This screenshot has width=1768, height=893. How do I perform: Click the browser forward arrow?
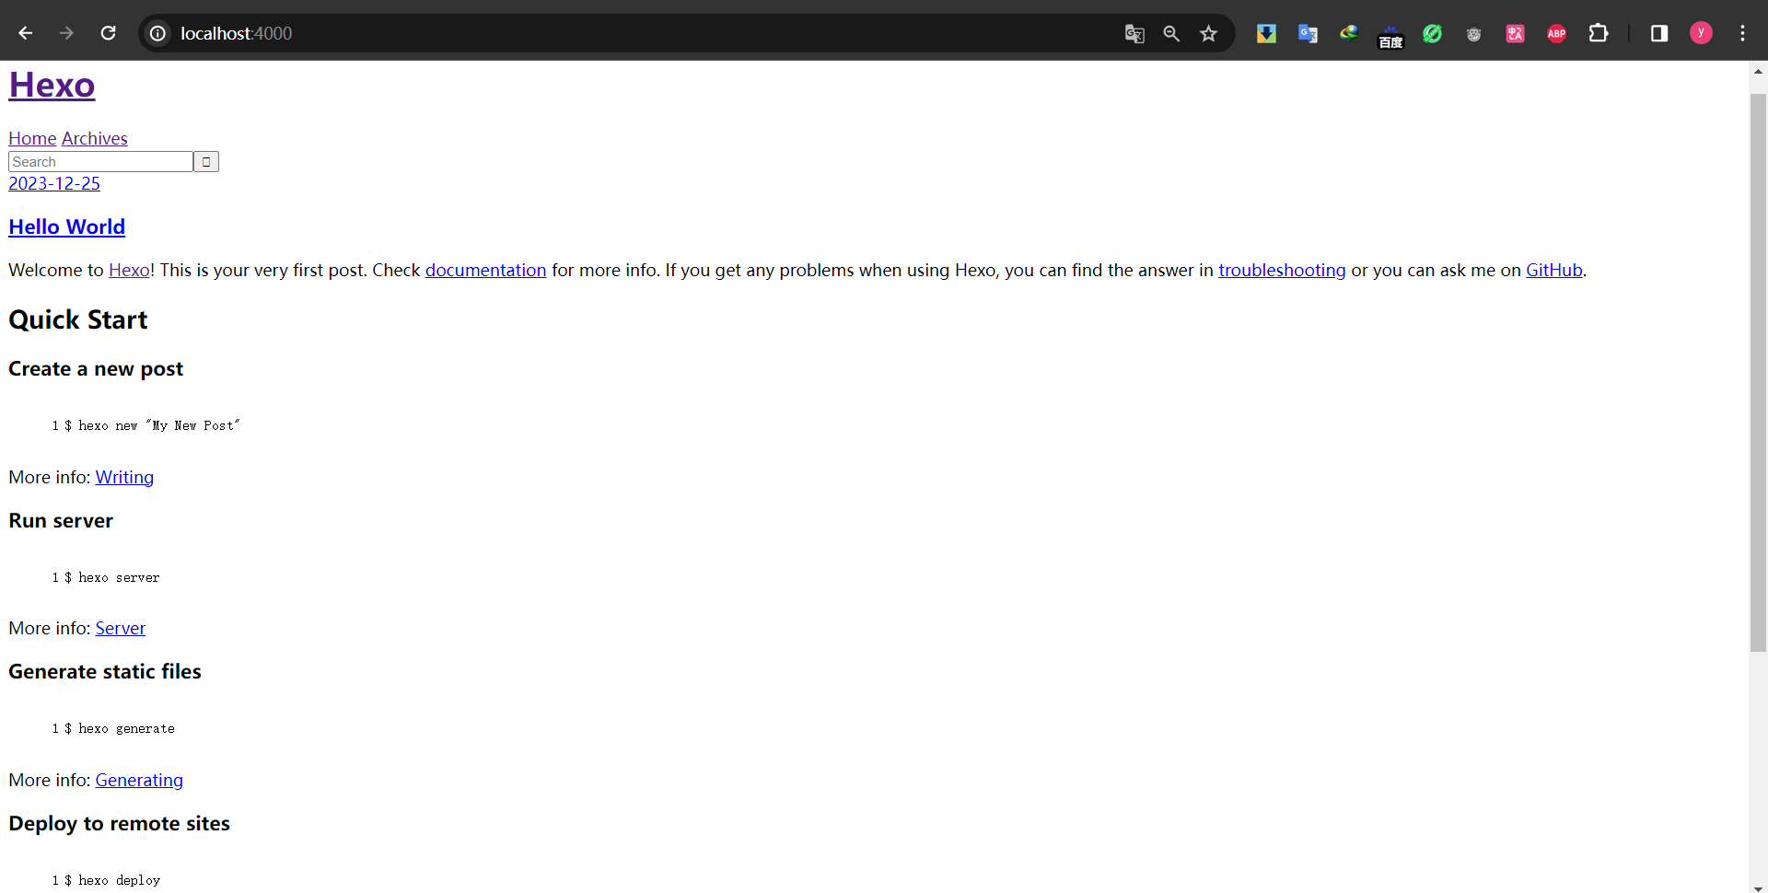point(66,33)
